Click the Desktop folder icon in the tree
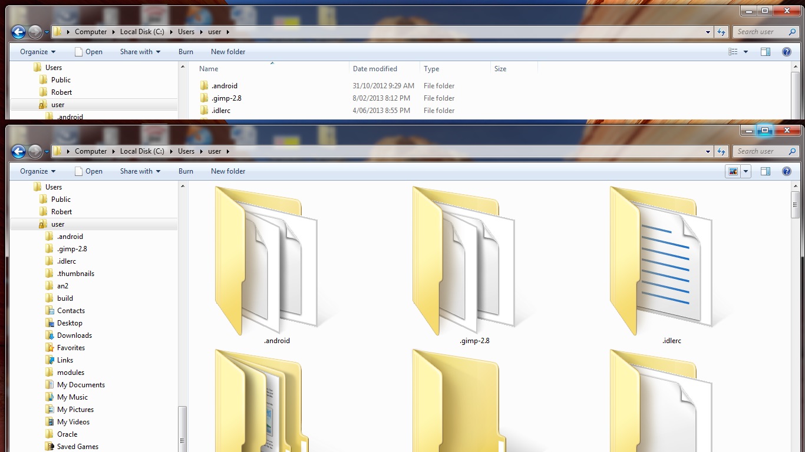The width and height of the screenshot is (805, 452). coord(50,323)
